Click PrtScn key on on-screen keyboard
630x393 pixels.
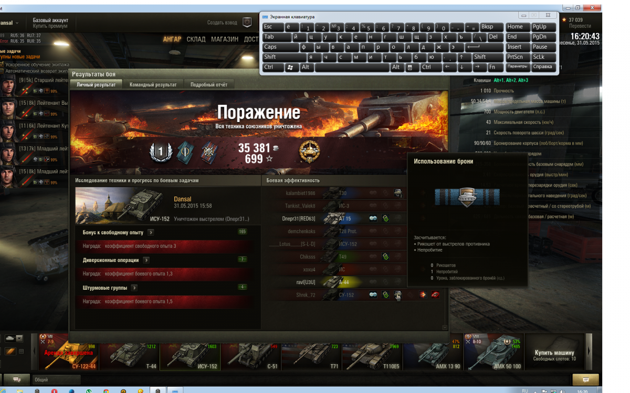(517, 57)
